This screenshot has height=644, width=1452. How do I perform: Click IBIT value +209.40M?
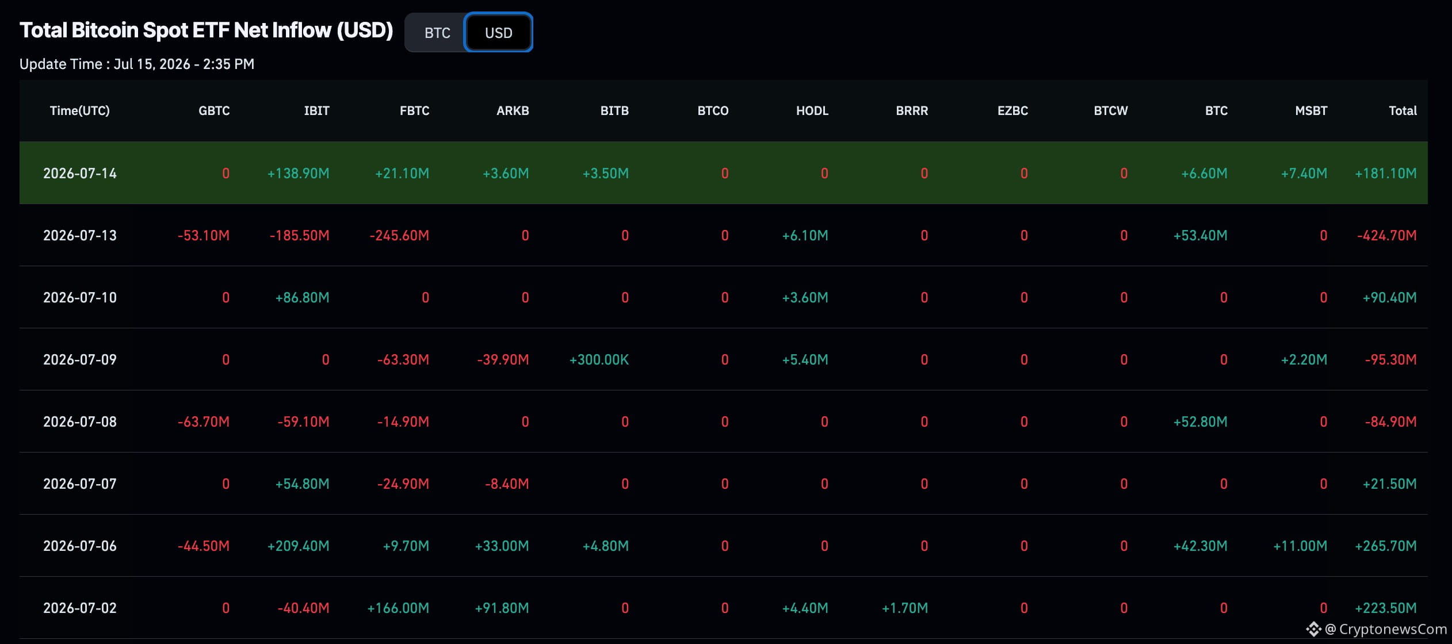coord(298,546)
